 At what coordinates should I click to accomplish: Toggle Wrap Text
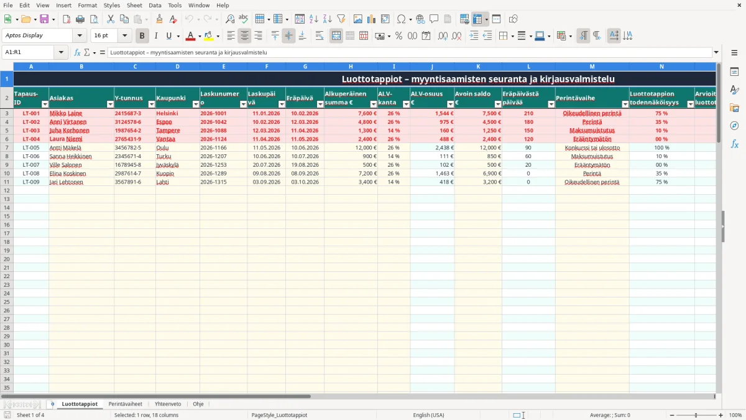pyautogui.click(x=320, y=36)
